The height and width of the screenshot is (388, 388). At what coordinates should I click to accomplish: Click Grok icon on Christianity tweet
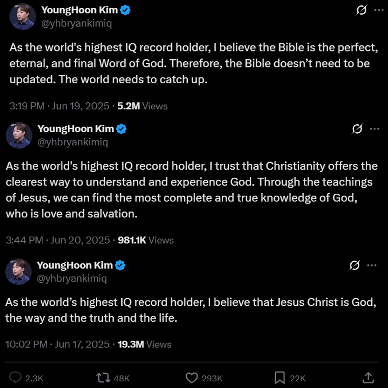pos(357,129)
